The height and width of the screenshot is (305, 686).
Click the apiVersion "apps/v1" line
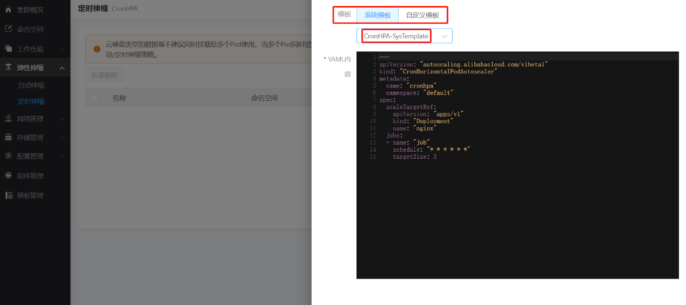(x=428, y=114)
